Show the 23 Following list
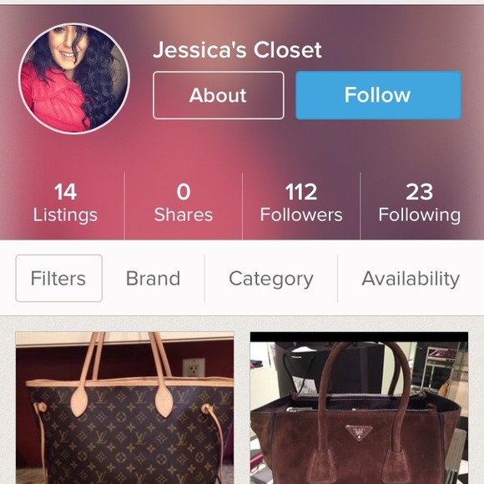 tap(420, 203)
